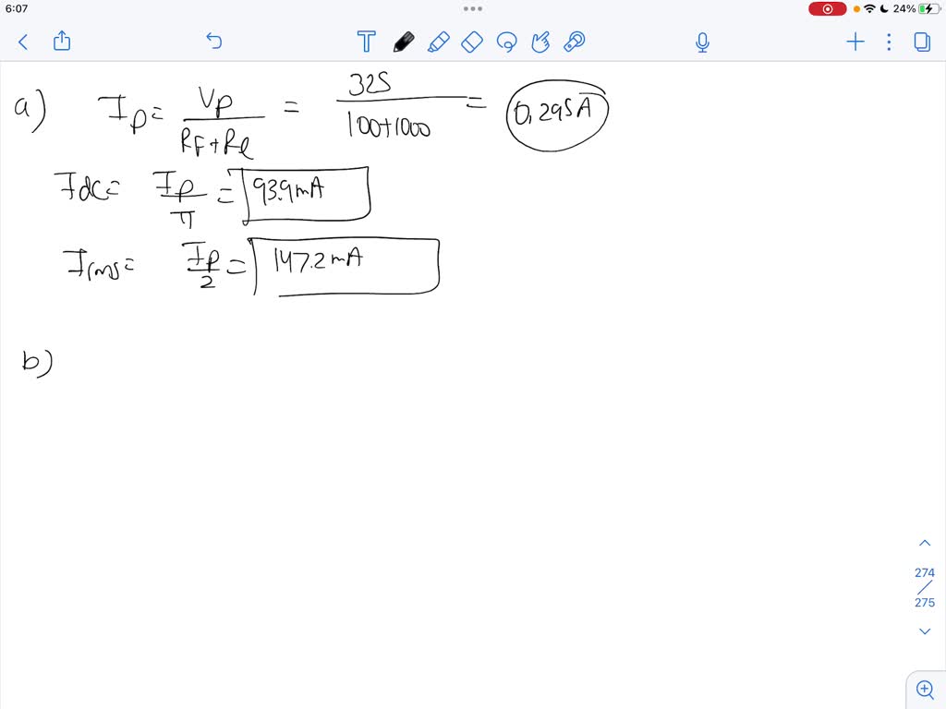
Task: Switch to the hand scrolling tool
Action: coord(540,42)
